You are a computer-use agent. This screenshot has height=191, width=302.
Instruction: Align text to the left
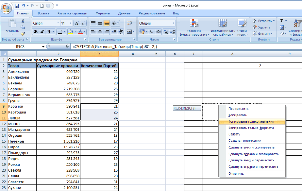[x=93, y=31]
